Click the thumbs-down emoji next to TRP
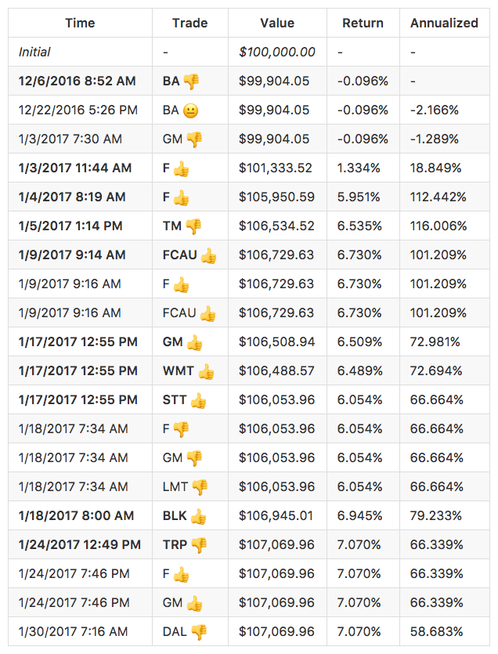498x654 pixels. 200,545
